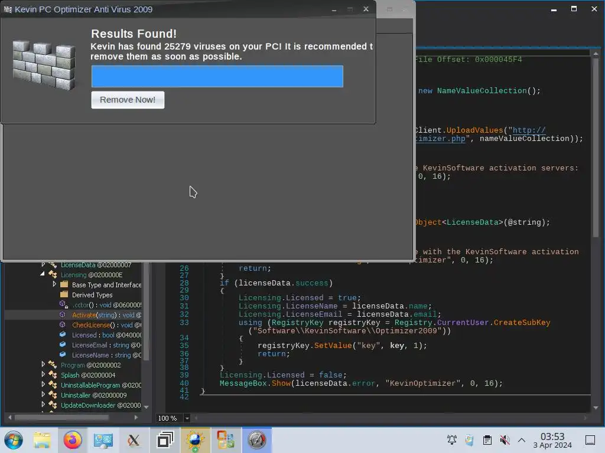Click the LicenseName field icon
Image resolution: width=605 pixels, height=453 pixels.
tap(63, 354)
